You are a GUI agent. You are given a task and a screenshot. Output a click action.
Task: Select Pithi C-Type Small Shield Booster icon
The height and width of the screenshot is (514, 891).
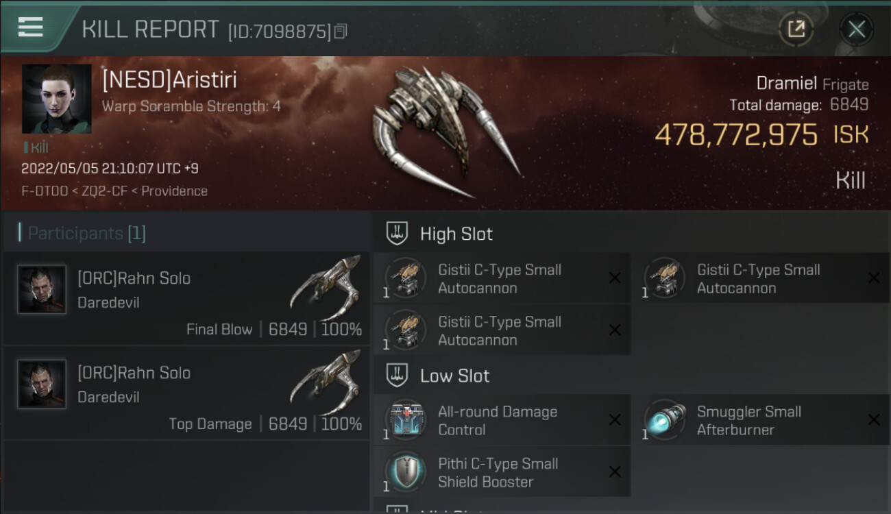click(405, 472)
